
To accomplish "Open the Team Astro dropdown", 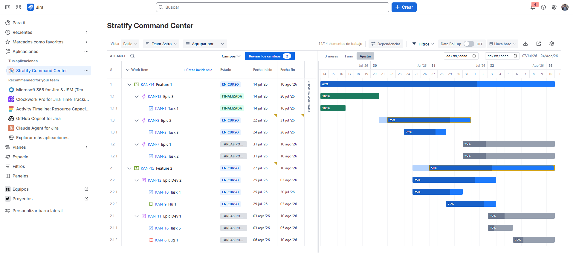I will [161, 44].
